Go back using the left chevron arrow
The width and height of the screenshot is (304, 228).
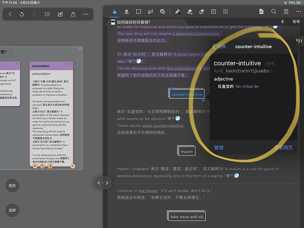click(10, 14)
